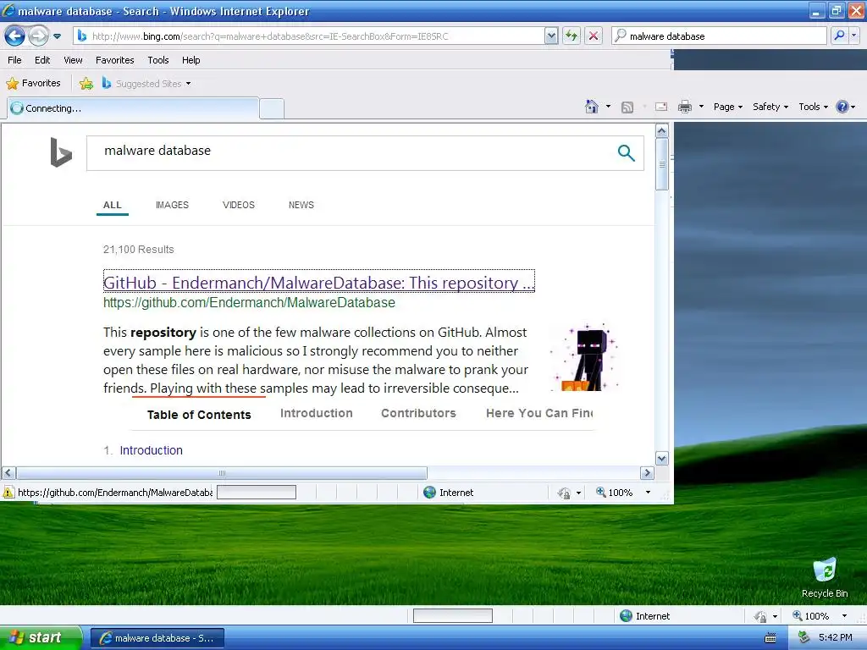Click the Home icon in command bar

pyautogui.click(x=592, y=107)
